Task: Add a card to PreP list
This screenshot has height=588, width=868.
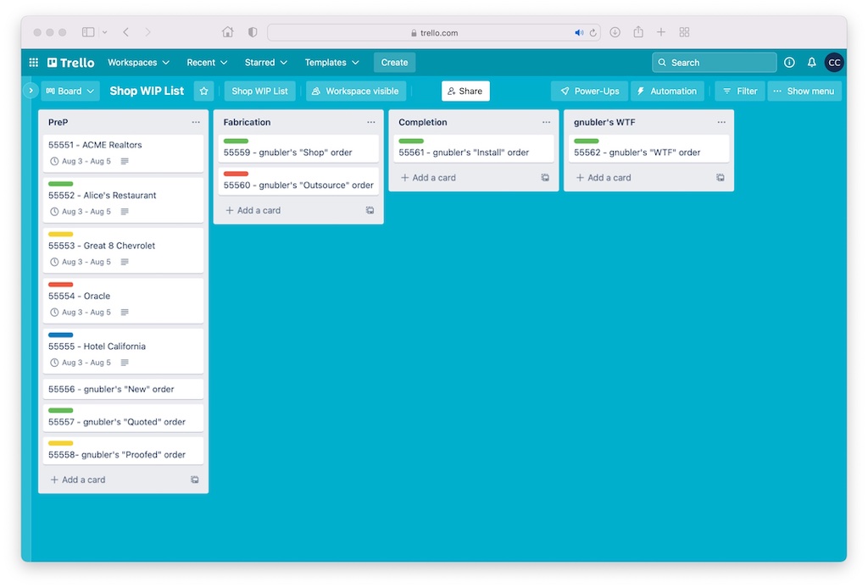Action: pos(78,480)
